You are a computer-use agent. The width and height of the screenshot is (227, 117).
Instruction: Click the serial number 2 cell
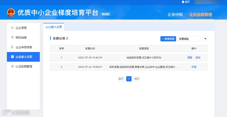point(61,67)
